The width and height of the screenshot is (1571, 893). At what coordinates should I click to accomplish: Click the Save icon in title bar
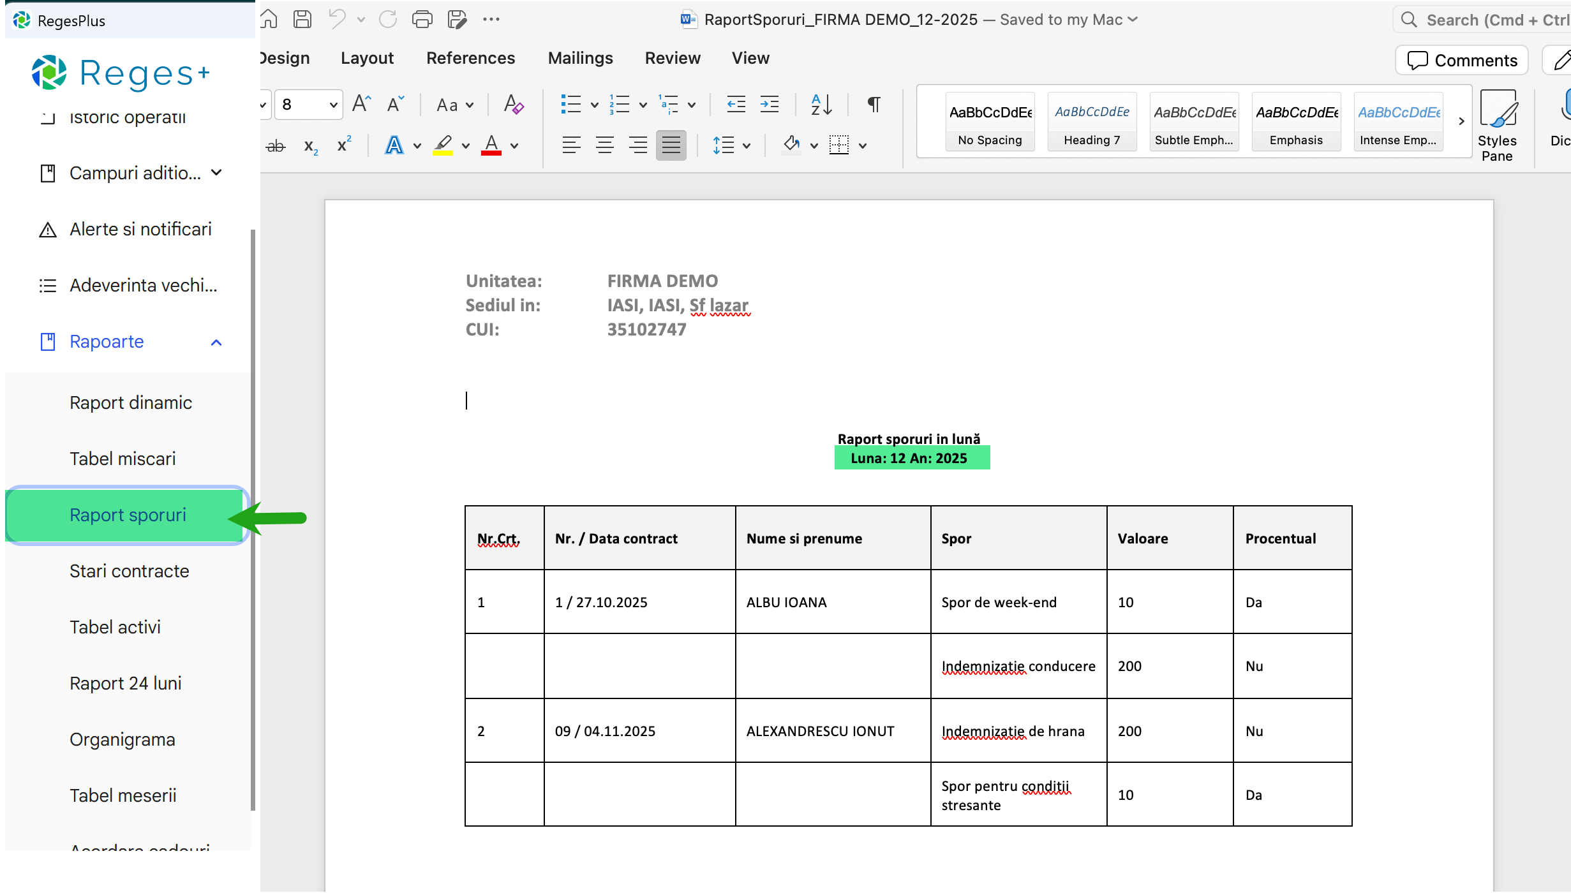click(x=302, y=19)
